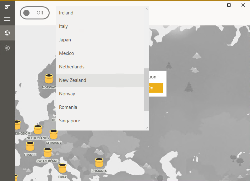Toggle the VPN connection switch on
Viewport: 250px width, 181px height.
[x=35, y=13]
